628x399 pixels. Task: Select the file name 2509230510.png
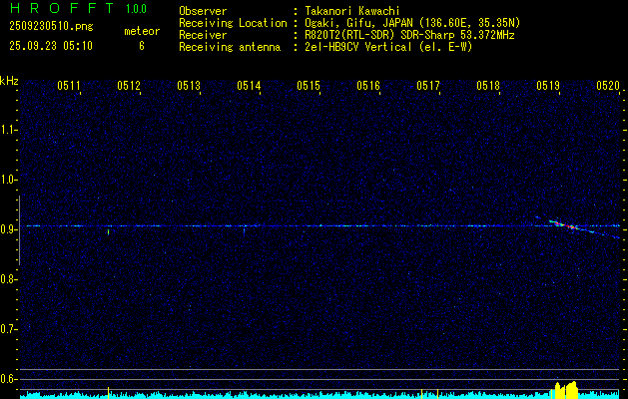coord(51,26)
